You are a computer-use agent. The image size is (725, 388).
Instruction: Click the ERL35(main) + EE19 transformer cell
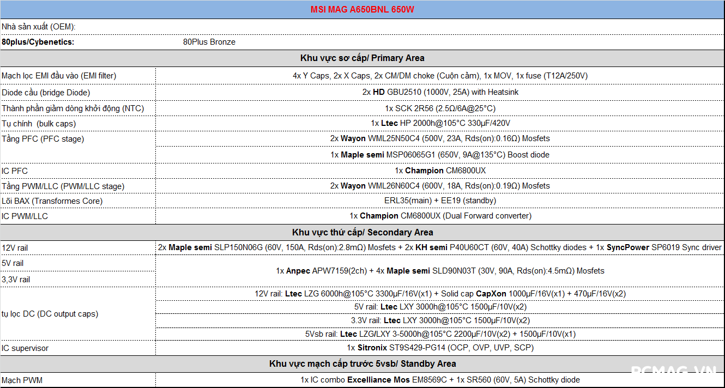(440, 201)
